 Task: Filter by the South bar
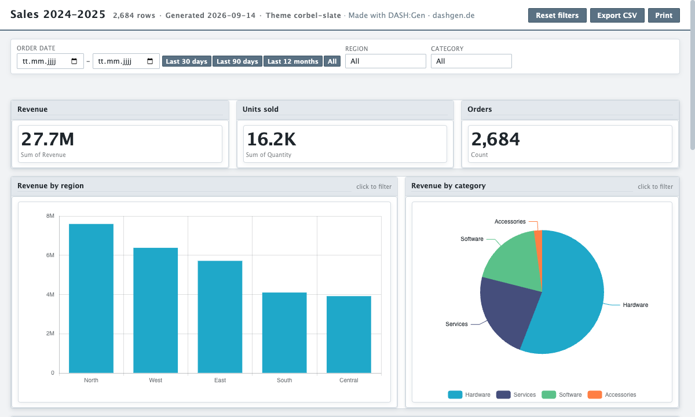(x=284, y=332)
